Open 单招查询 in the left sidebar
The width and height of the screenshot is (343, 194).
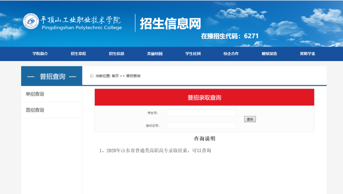52,94
